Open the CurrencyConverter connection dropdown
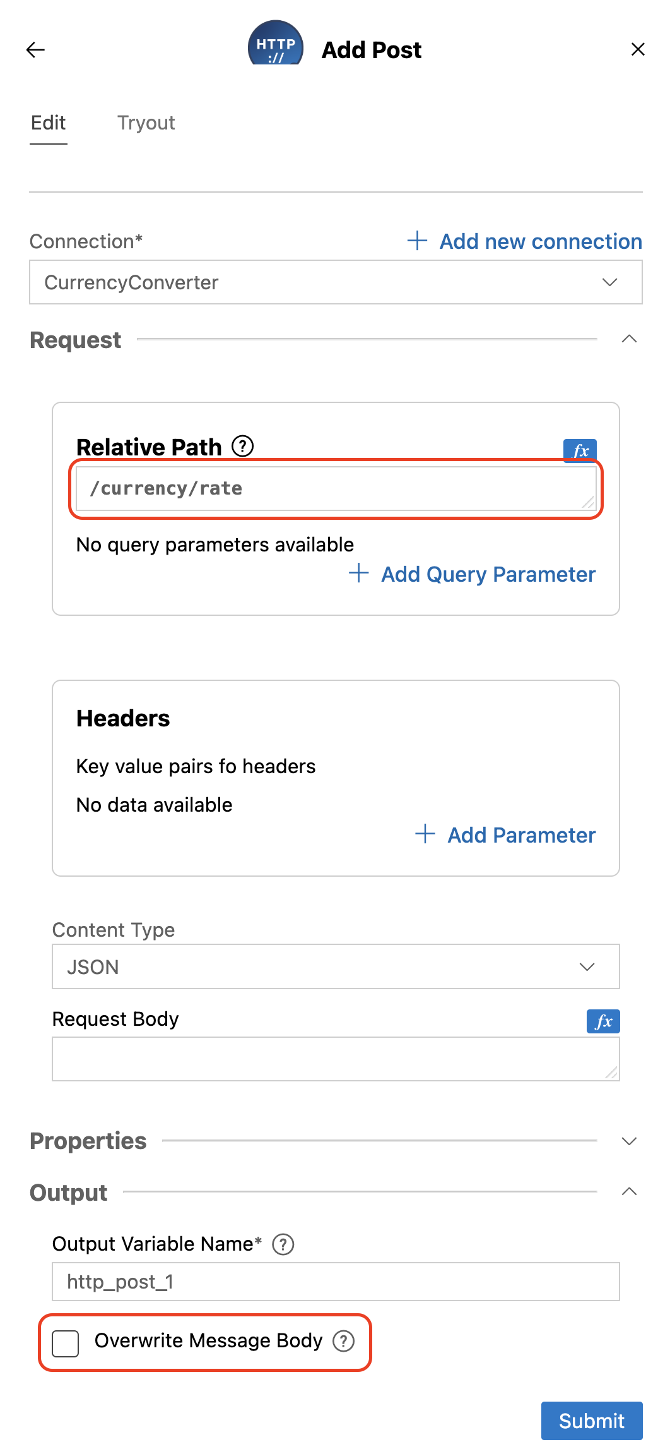670x1449 pixels. [336, 282]
